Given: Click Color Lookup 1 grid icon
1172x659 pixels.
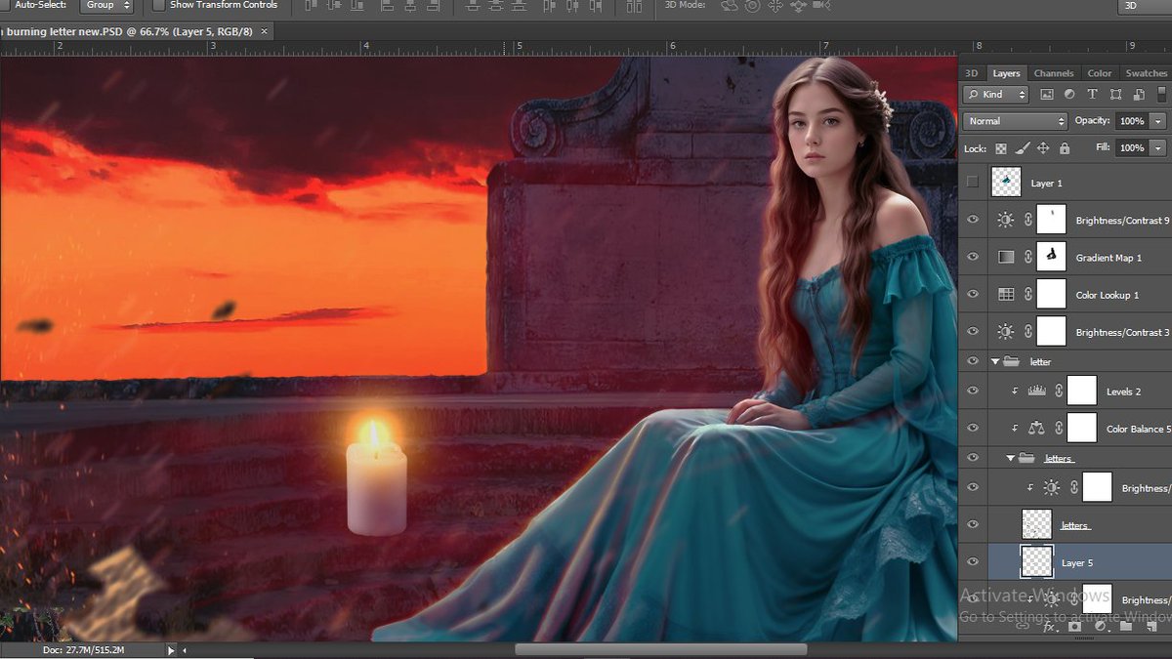Looking at the screenshot, I should pos(1006,294).
